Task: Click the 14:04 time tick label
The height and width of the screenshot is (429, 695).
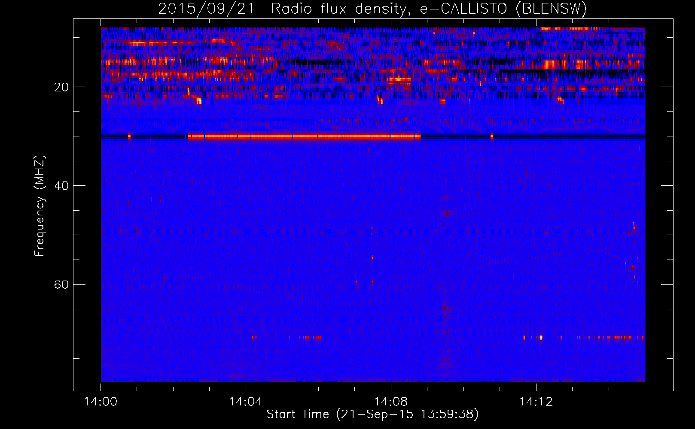Action: (x=246, y=402)
